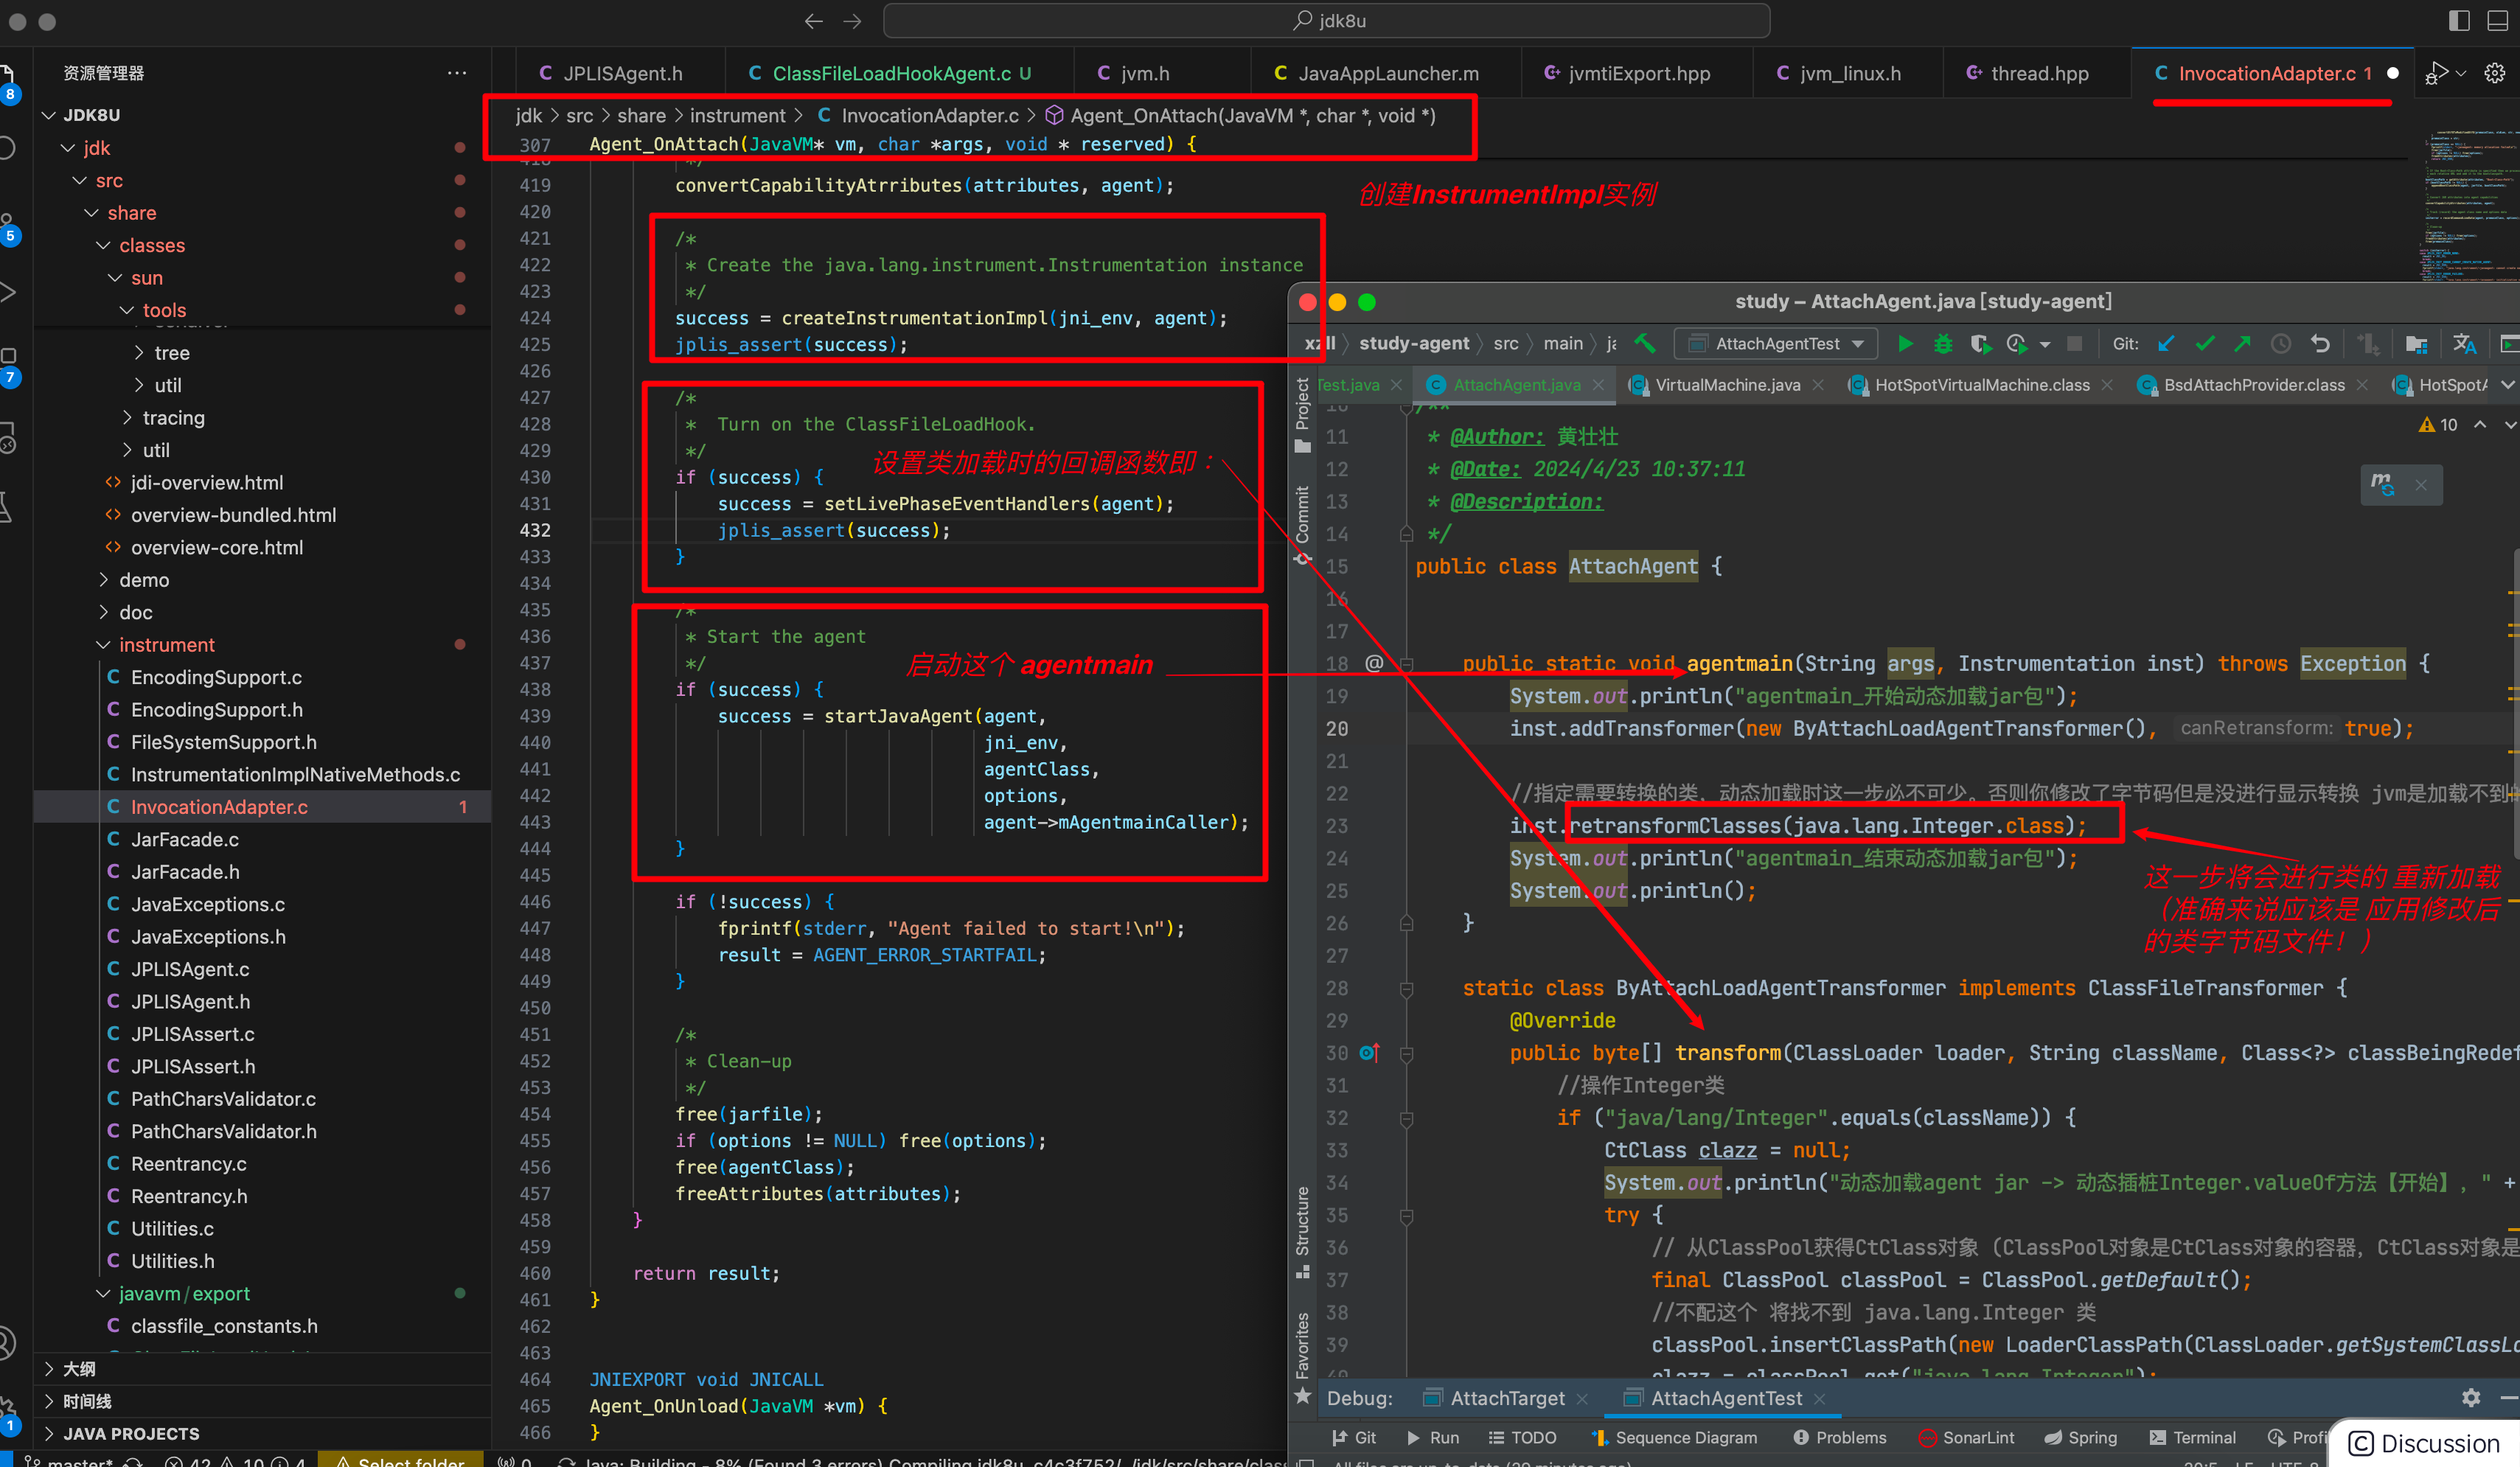
Task: Open the TODO tool window
Action: 1522,1437
